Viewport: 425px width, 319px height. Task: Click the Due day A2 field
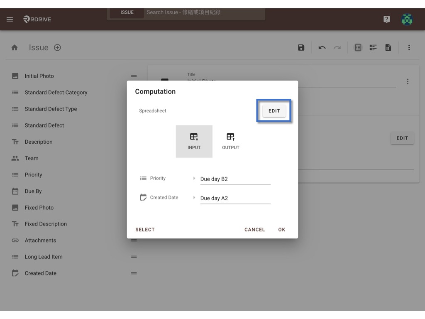click(235, 198)
